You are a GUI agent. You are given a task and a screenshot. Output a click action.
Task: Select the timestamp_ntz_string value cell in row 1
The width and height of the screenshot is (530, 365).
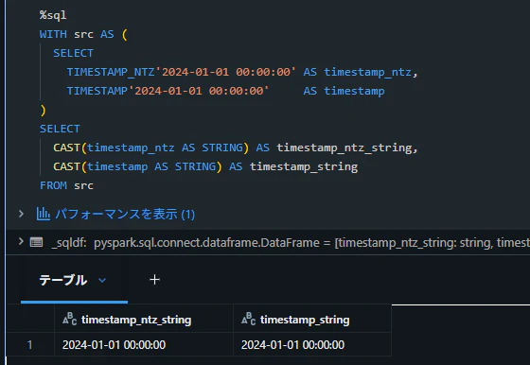(144, 344)
